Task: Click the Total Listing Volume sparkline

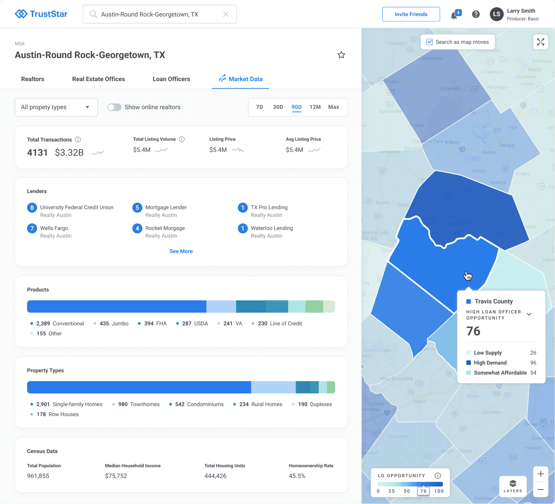Action: 162,150
